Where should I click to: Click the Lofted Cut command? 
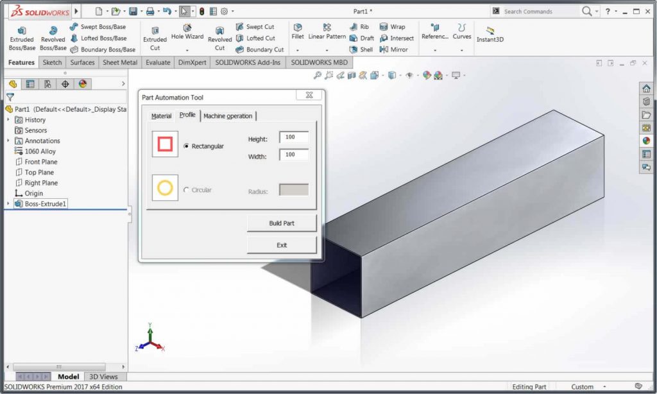pyautogui.click(x=255, y=38)
